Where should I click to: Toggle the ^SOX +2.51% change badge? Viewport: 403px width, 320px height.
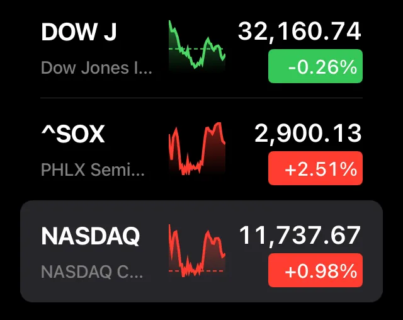(x=315, y=168)
